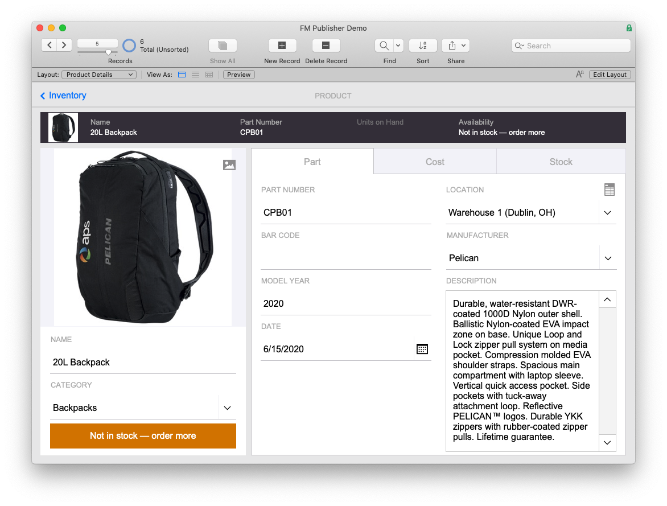The width and height of the screenshot is (667, 506).
Task: Open the Layout Product Details dropdown
Action: point(98,75)
